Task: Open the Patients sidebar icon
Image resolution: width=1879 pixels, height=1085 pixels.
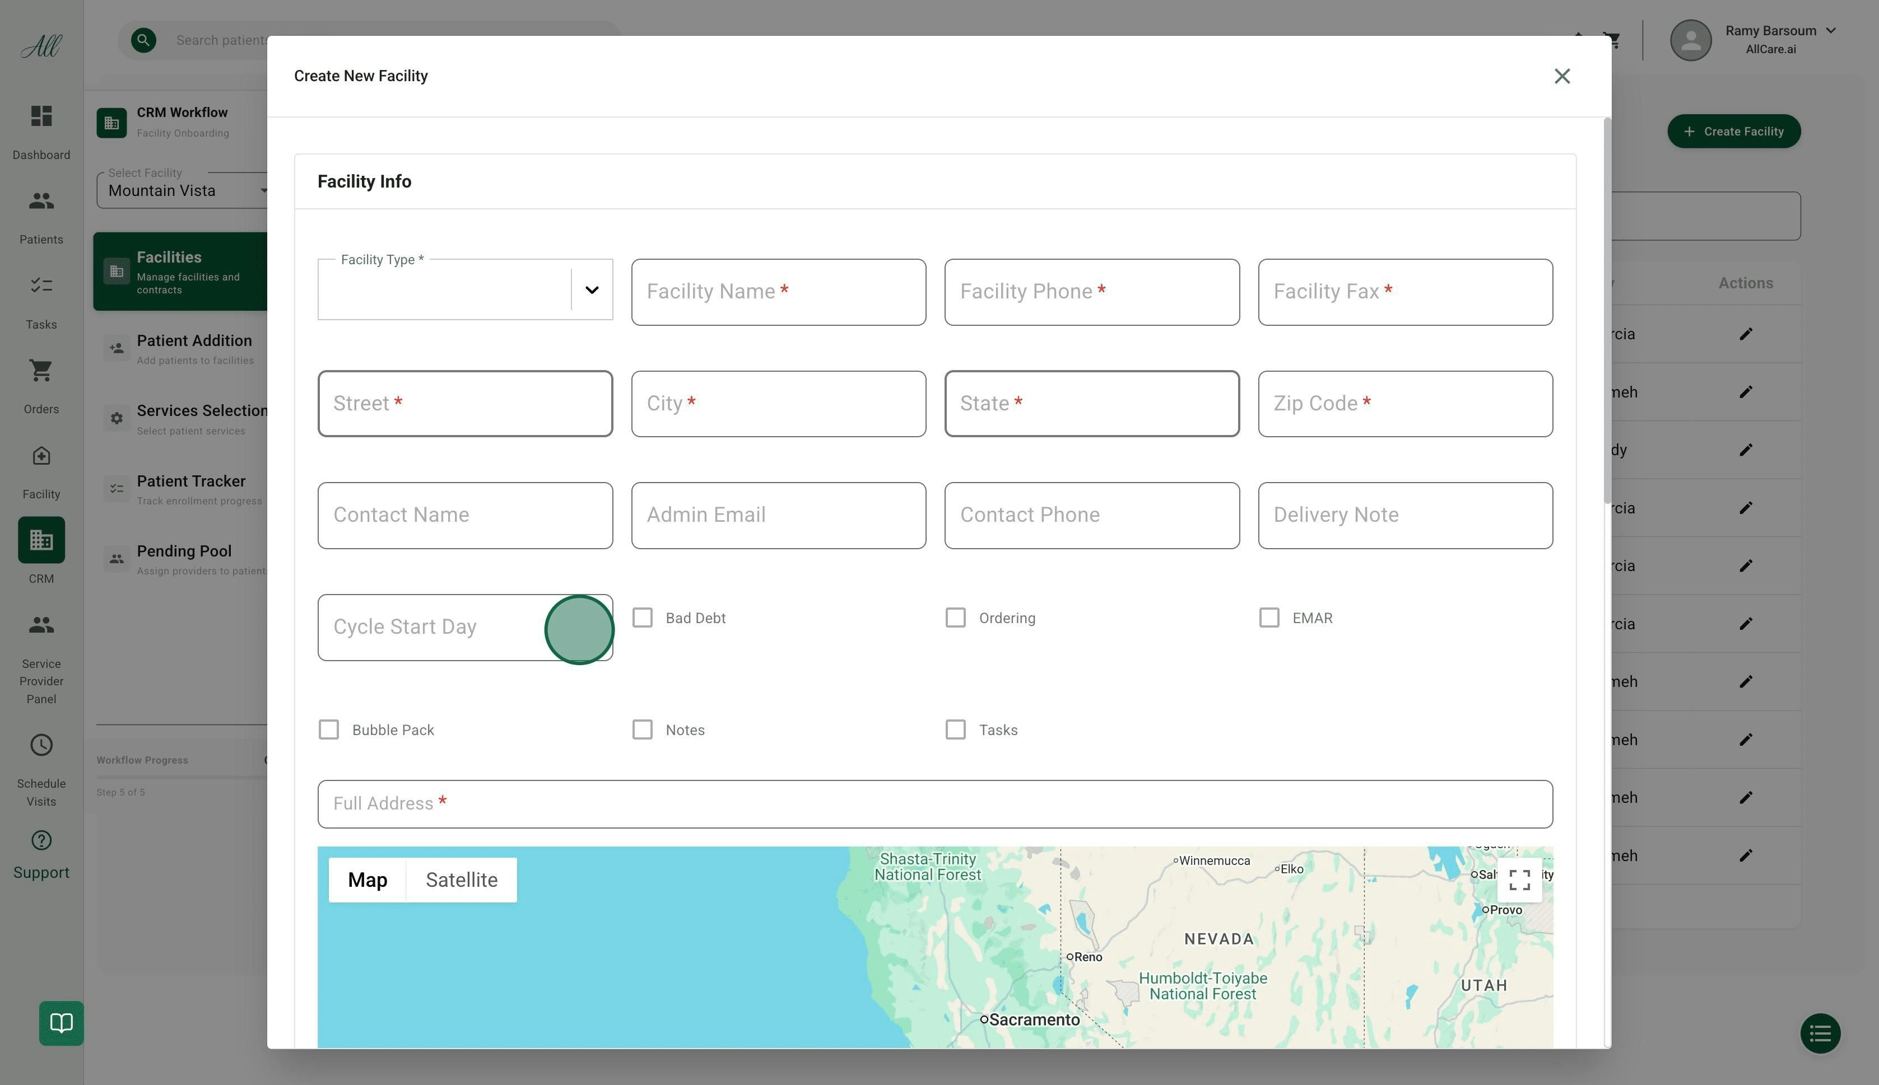Action: coord(41,201)
